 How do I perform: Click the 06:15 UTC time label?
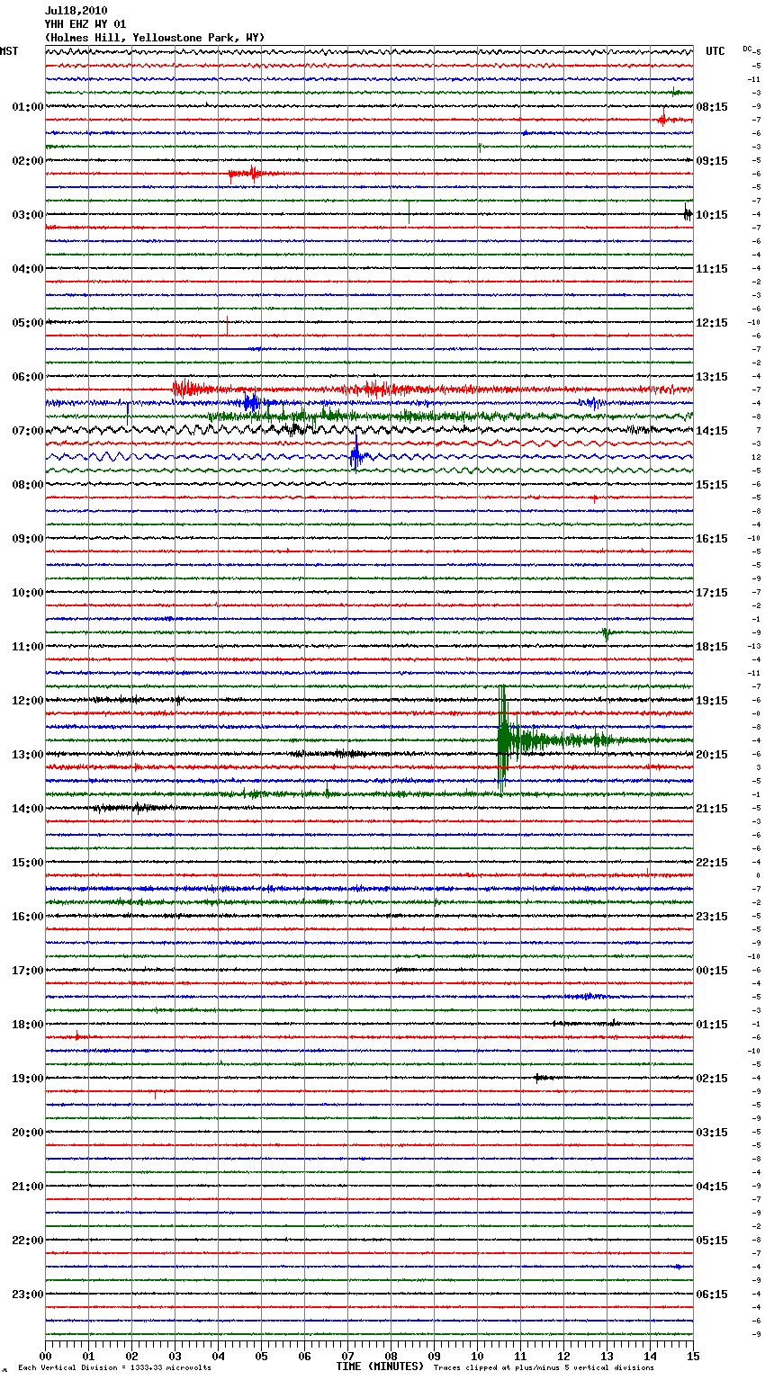[712, 1295]
